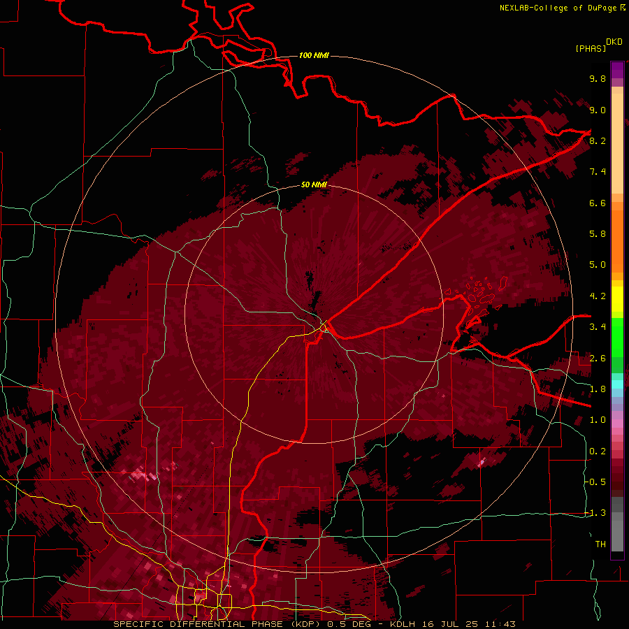Click the DKD units label above the color scale
Viewport: 629px width, 629px height.
tap(614, 42)
